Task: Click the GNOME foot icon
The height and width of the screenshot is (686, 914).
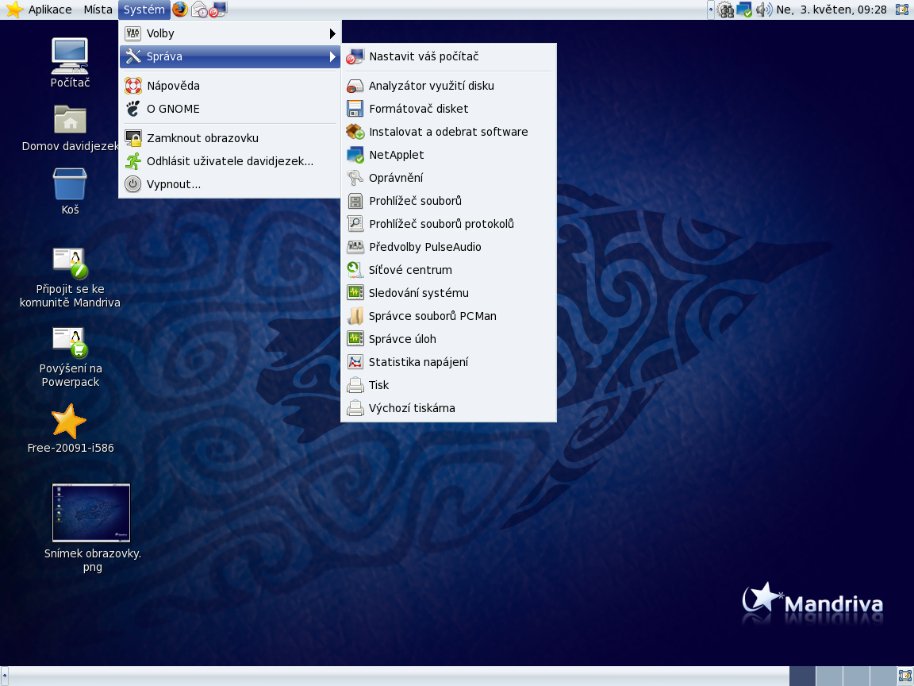Action: point(133,109)
